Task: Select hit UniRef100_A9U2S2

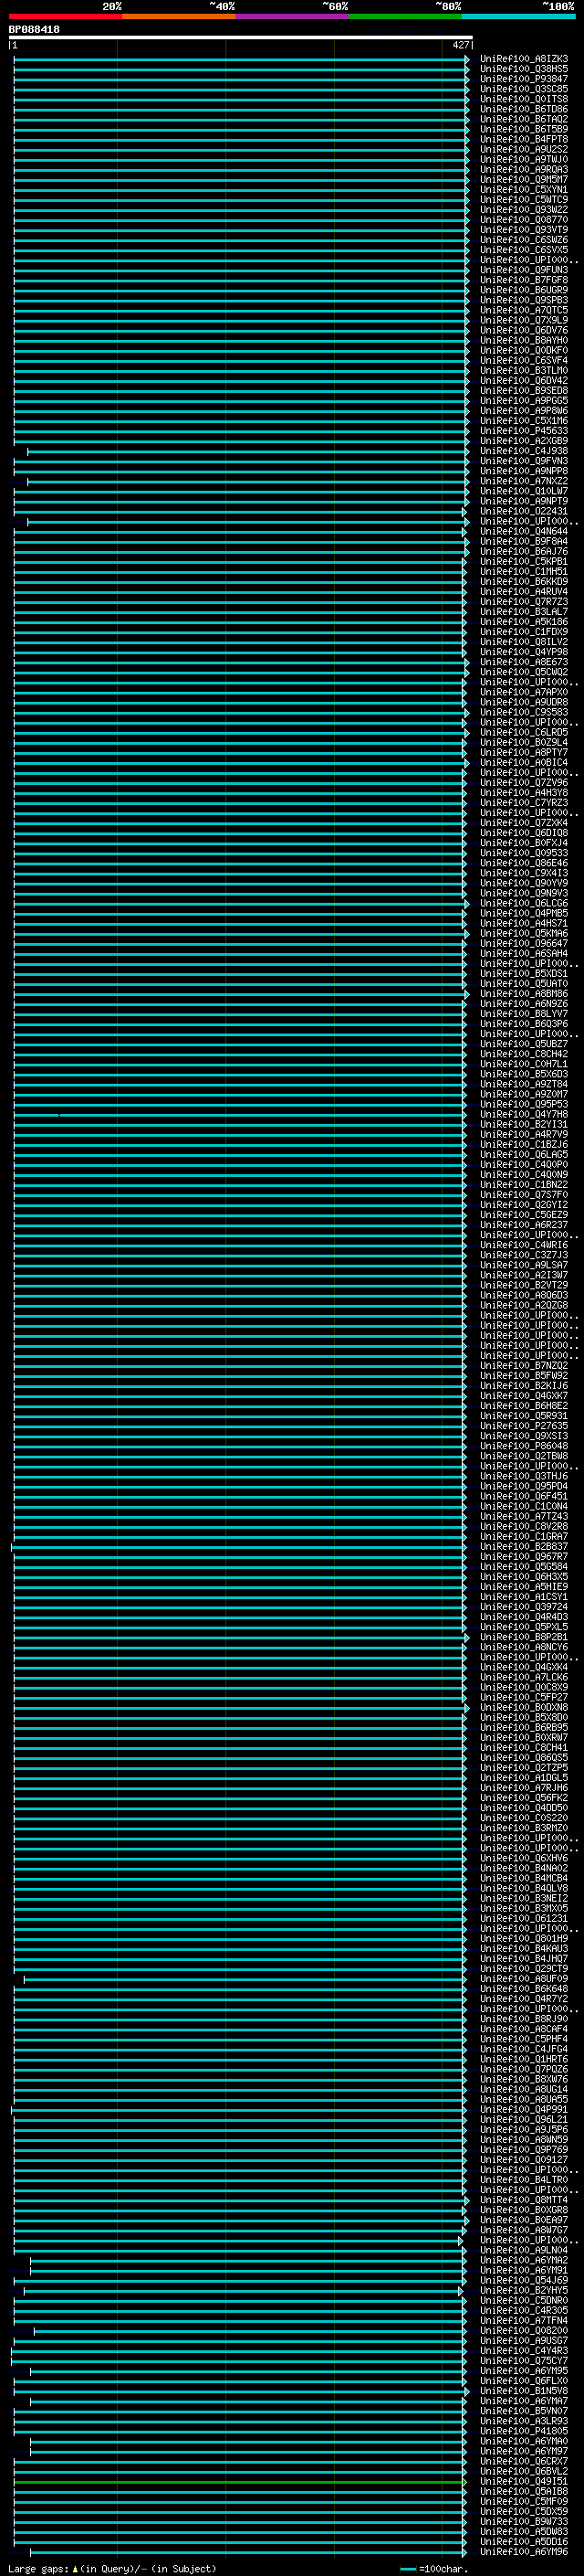Action: [523, 149]
